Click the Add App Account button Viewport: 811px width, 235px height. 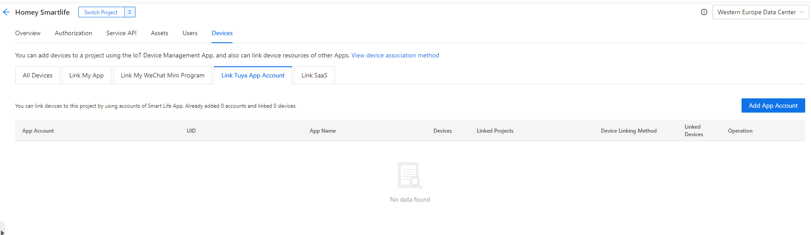(773, 105)
